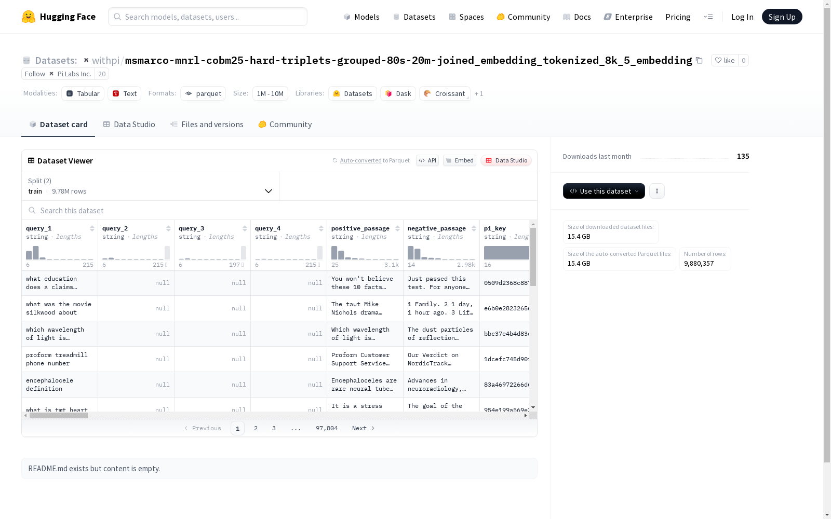Expand the Split train dropdown
This screenshot has height=519, width=831.
click(x=150, y=186)
